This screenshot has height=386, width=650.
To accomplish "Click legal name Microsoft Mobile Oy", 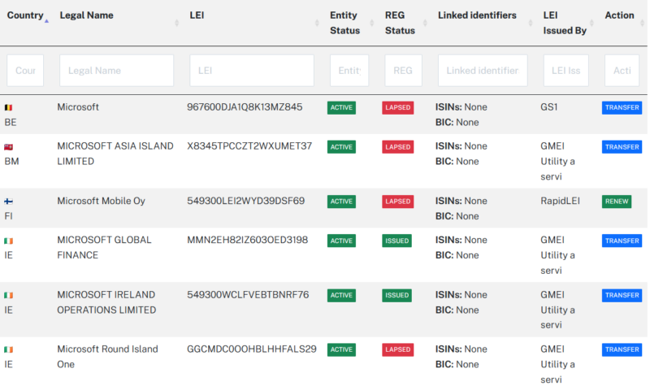I will (101, 201).
